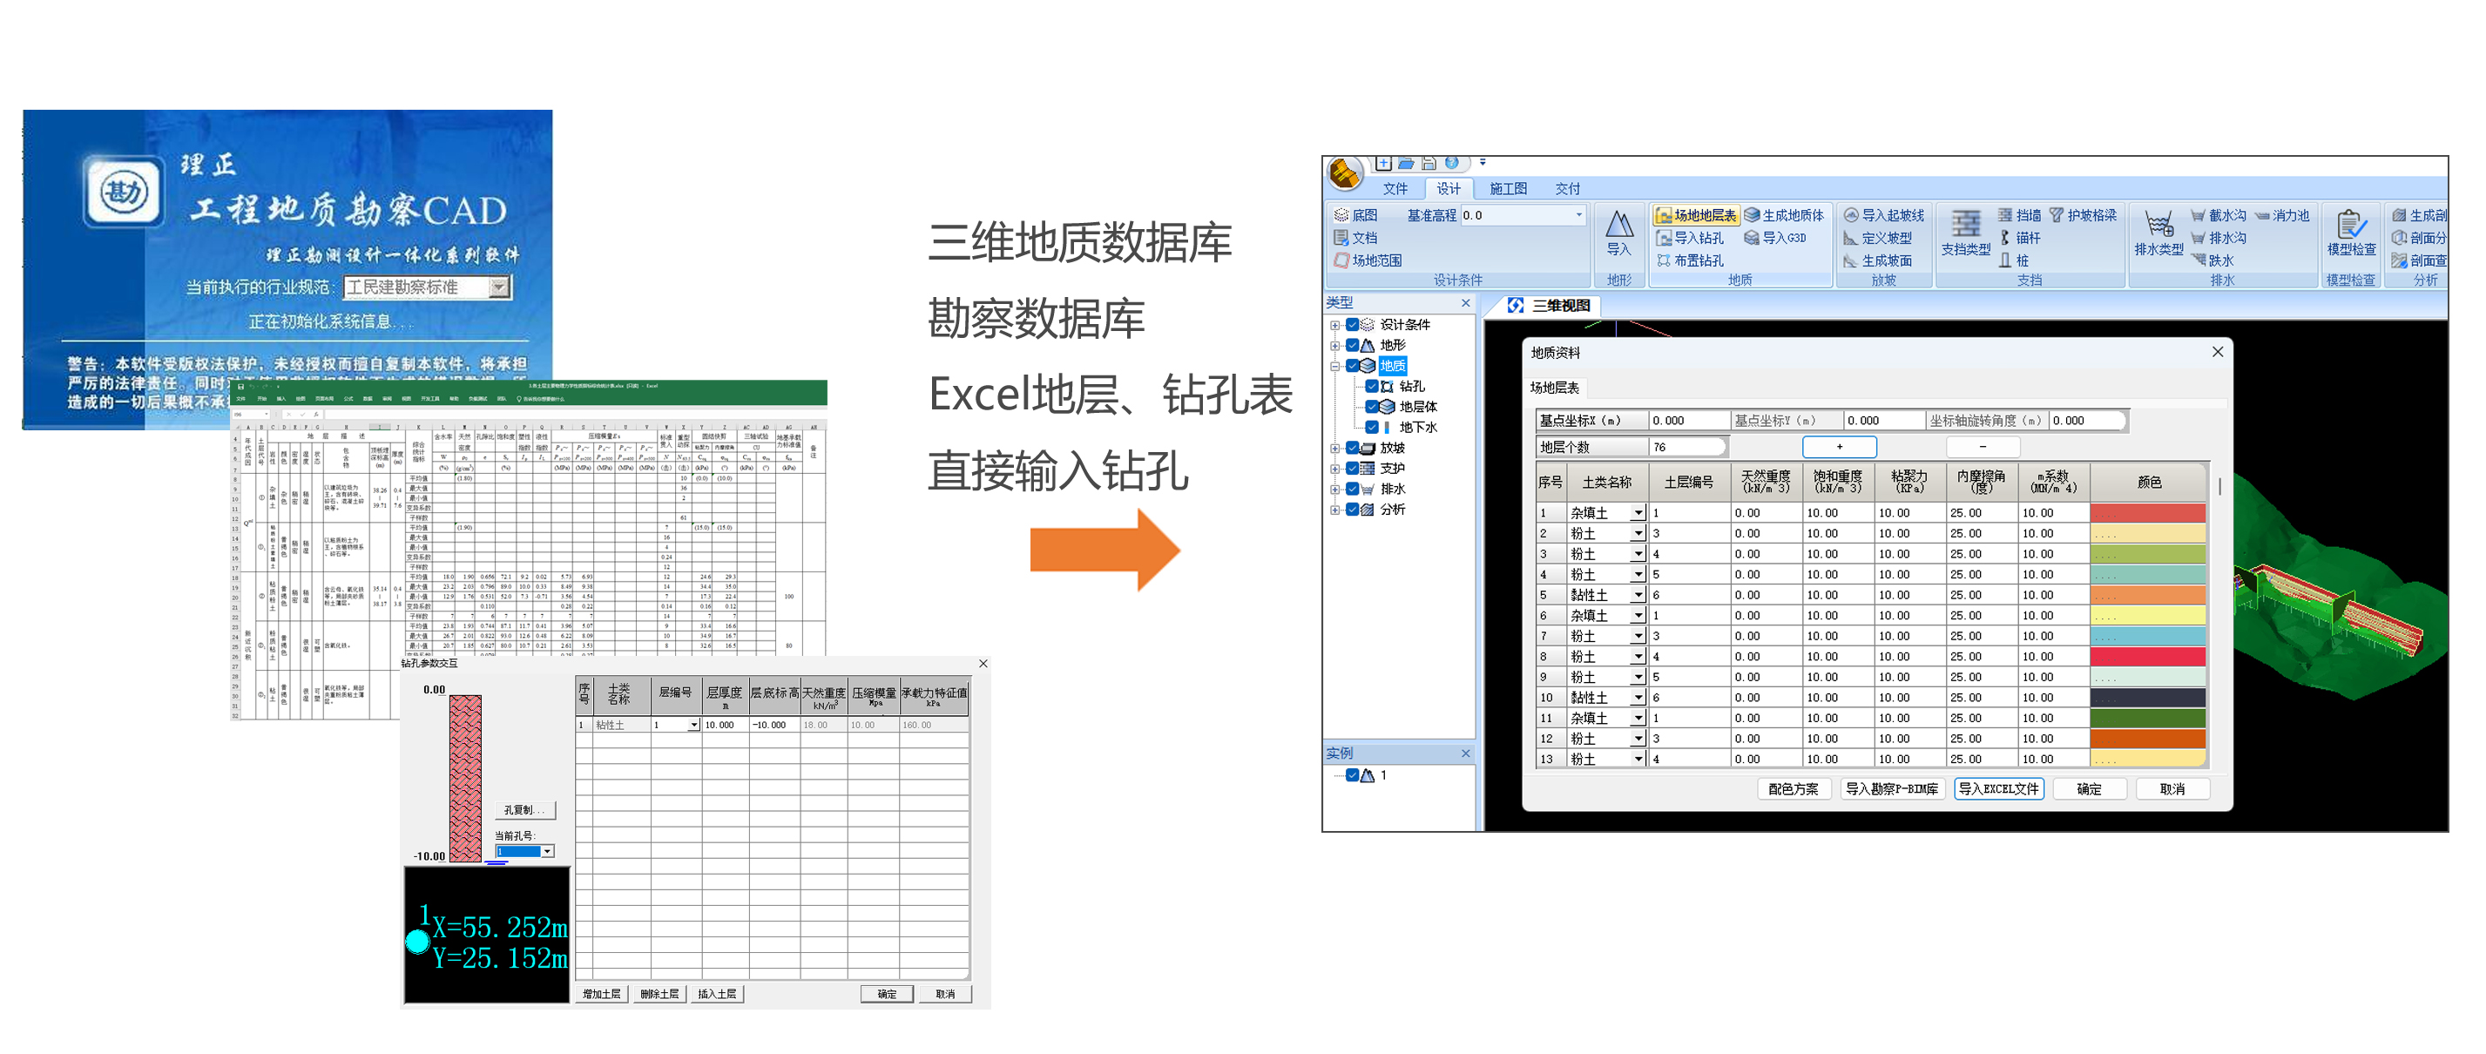The width and height of the screenshot is (2486, 1054).
Task: Open the 文件 menu tab
Action: [1395, 189]
